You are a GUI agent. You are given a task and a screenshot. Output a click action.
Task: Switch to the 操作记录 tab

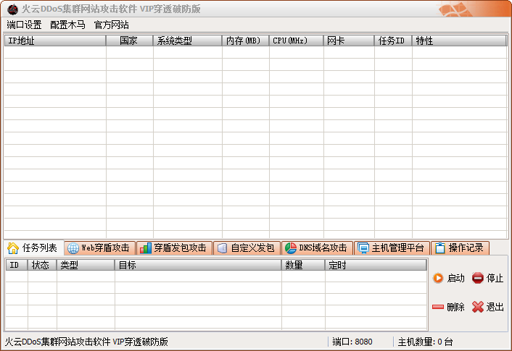pyautogui.click(x=459, y=248)
